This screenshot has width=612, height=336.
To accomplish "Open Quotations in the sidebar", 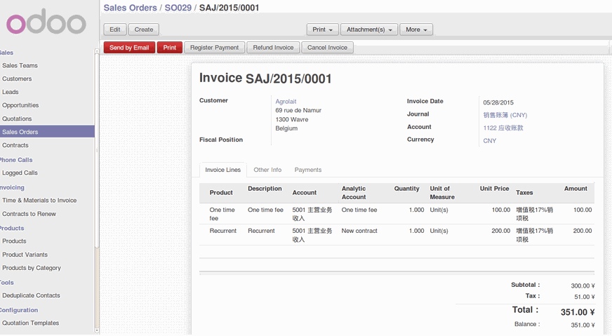I will coord(17,119).
